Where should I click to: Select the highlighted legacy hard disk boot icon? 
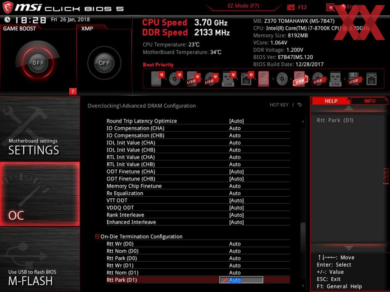[x=264, y=79]
